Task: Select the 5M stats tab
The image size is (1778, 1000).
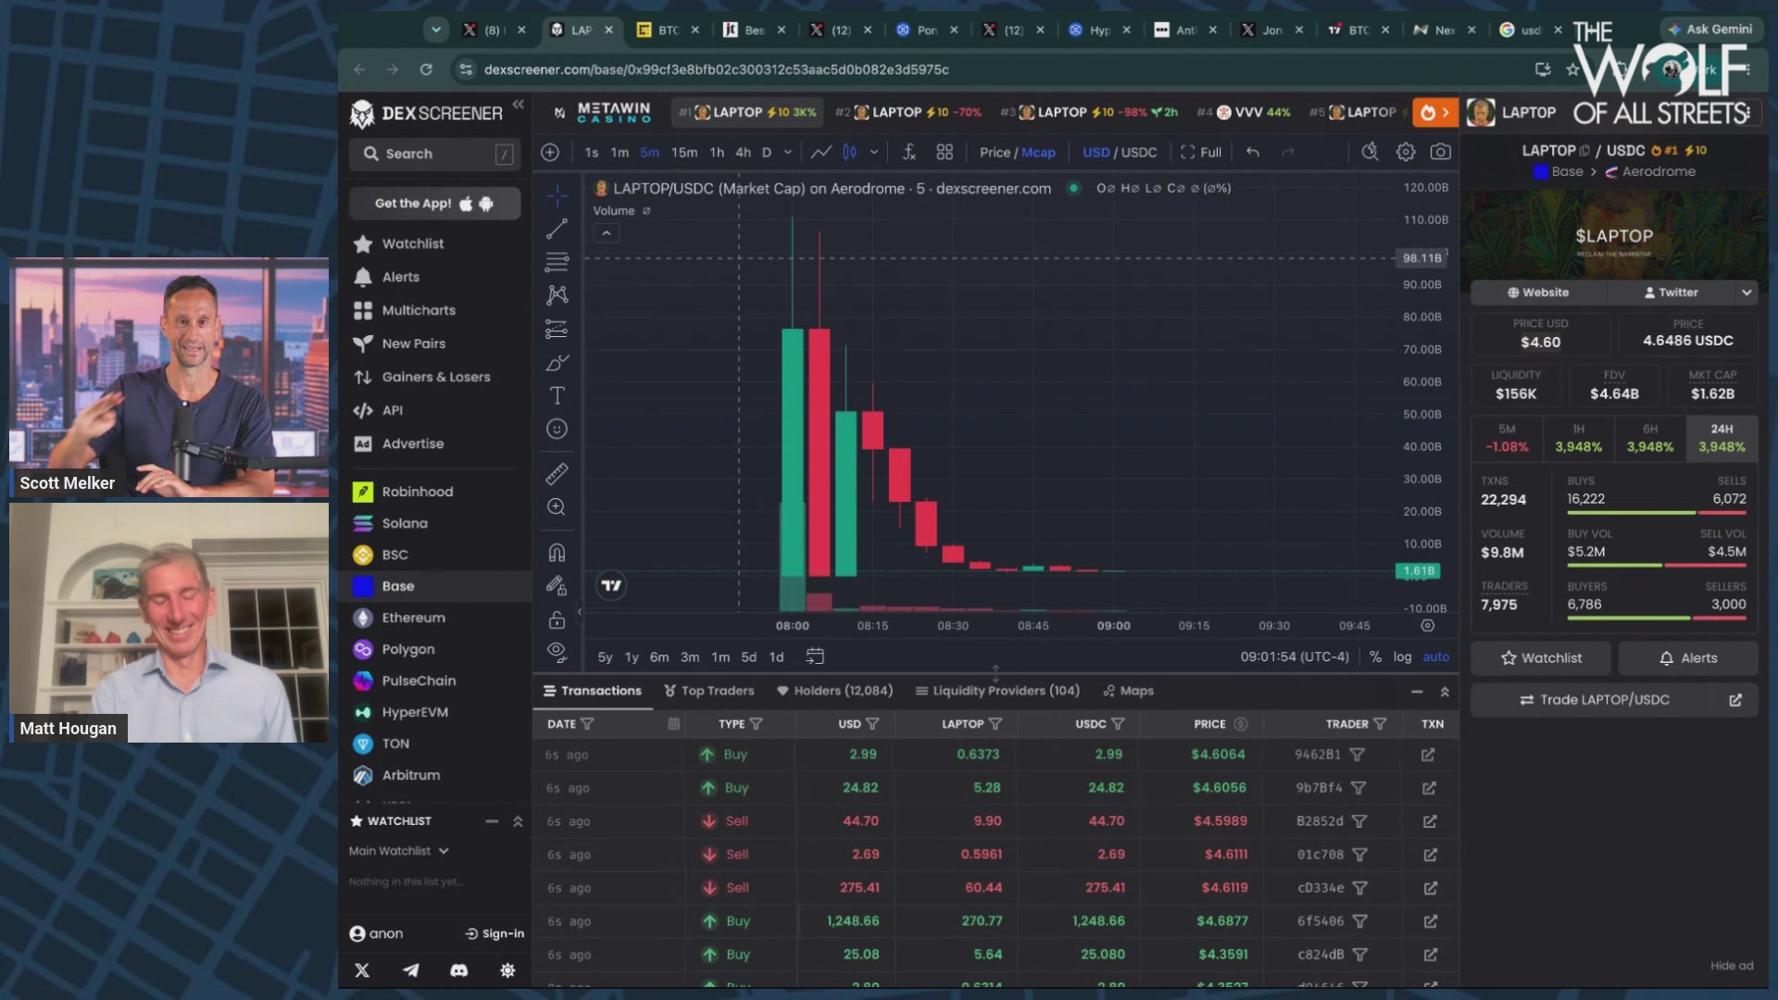Action: 1507,438
